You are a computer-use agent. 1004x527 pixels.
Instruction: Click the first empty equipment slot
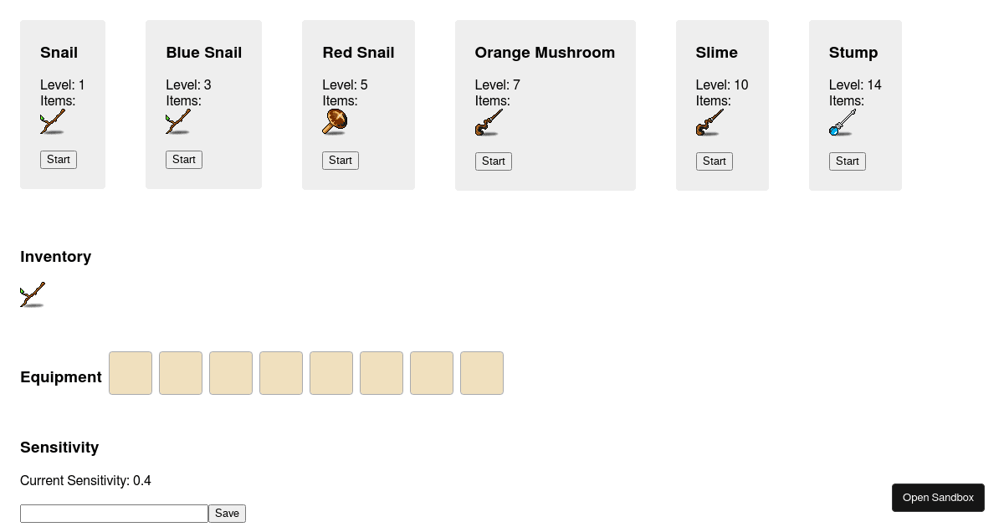coord(131,373)
